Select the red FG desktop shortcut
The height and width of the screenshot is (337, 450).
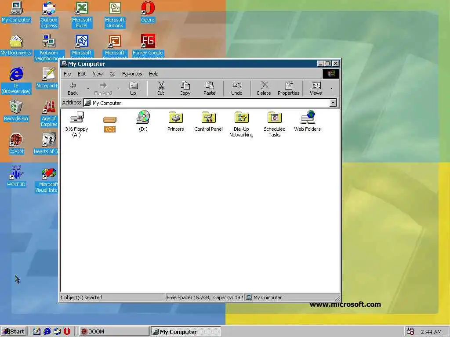pyautogui.click(x=148, y=47)
